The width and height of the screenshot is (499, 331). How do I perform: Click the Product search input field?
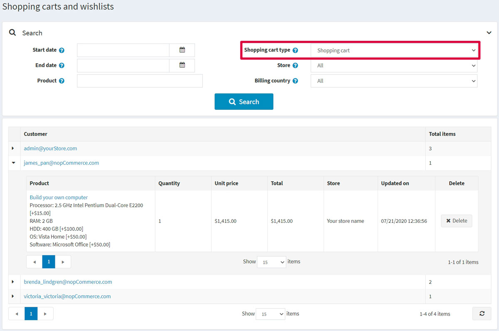[x=140, y=81]
